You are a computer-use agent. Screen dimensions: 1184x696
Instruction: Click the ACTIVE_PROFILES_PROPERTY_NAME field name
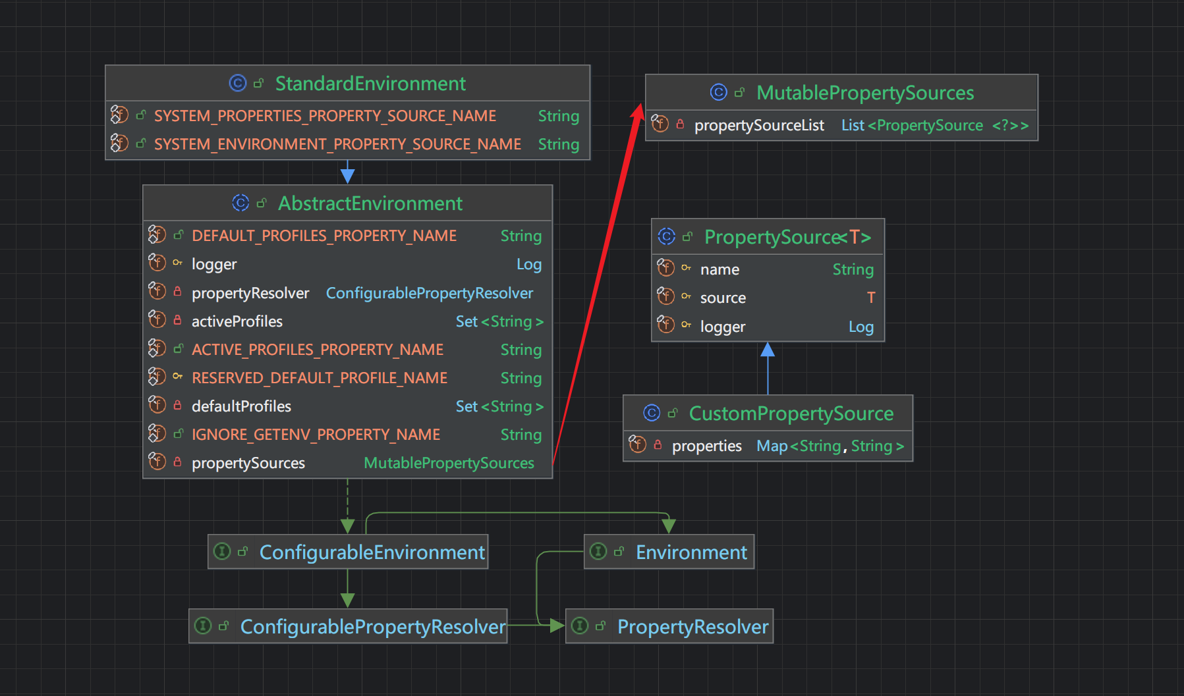(318, 350)
